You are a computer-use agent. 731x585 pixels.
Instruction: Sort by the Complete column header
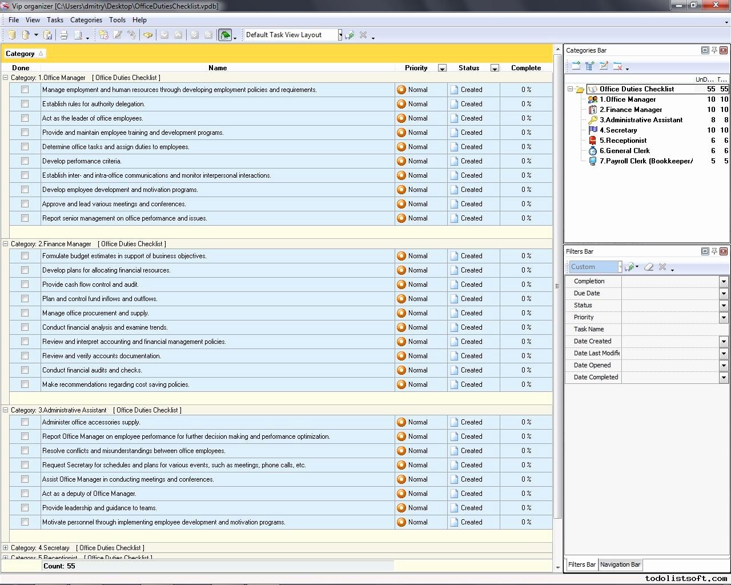(x=526, y=68)
